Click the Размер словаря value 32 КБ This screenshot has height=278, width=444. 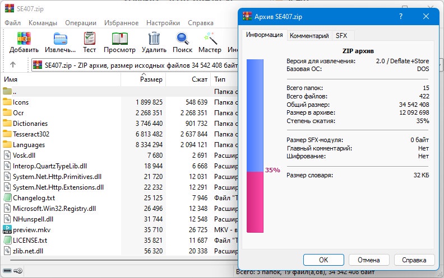coord(422,175)
